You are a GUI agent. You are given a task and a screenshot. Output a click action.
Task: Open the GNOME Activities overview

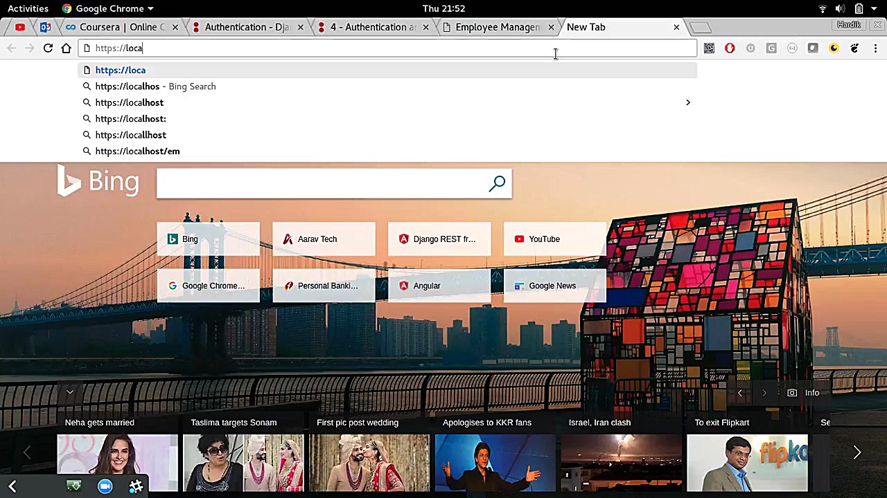pyautogui.click(x=28, y=8)
